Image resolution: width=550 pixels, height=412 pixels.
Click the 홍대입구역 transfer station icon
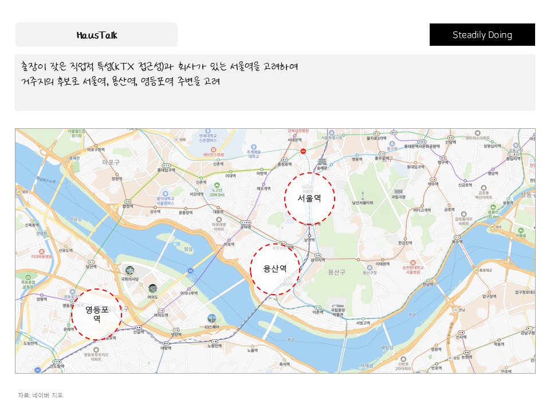166,165
